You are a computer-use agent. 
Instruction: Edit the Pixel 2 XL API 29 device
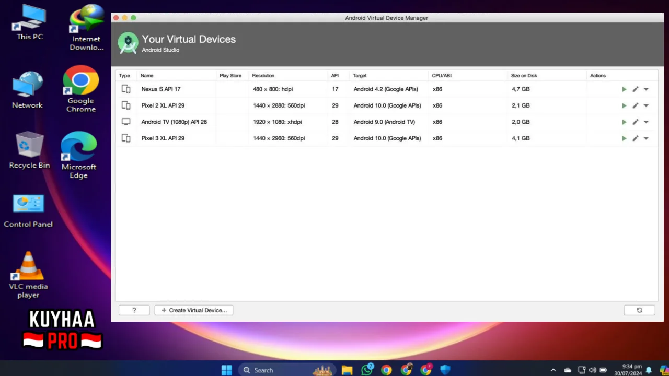click(x=635, y=105)
